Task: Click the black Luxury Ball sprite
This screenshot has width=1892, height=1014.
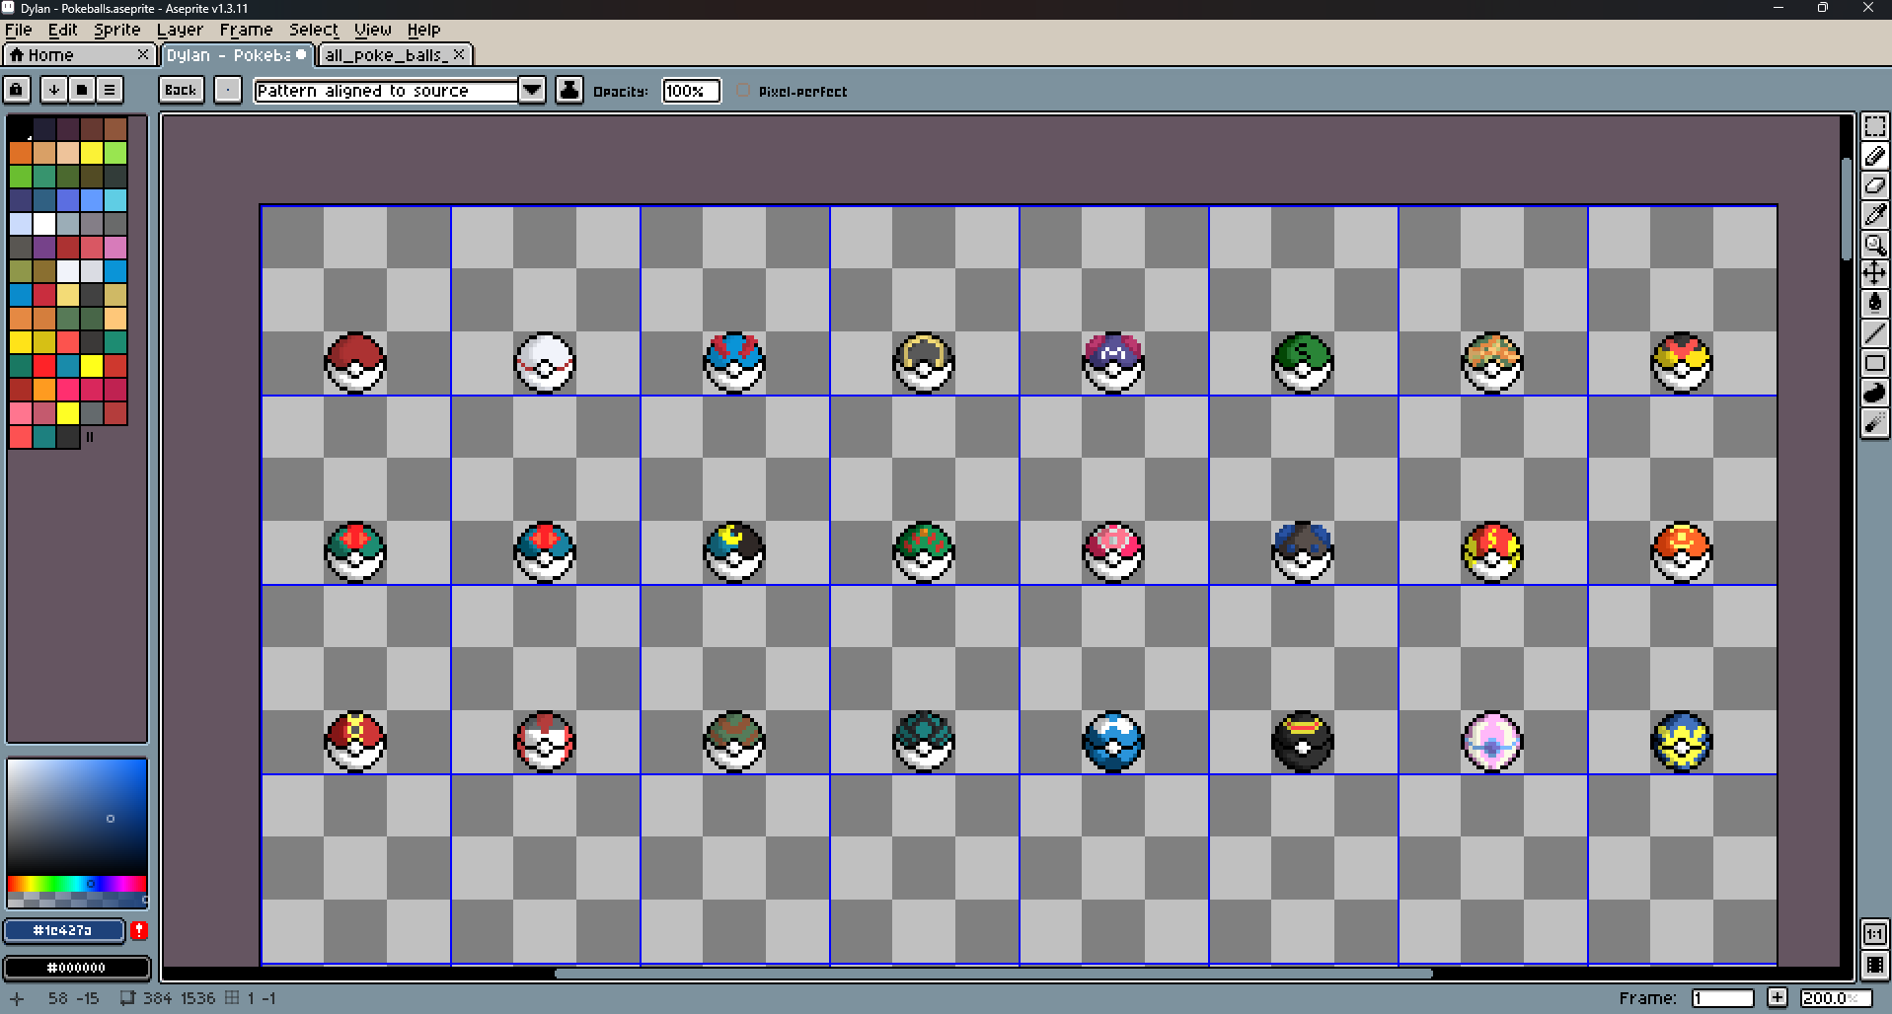Action: click(1303, 741)
